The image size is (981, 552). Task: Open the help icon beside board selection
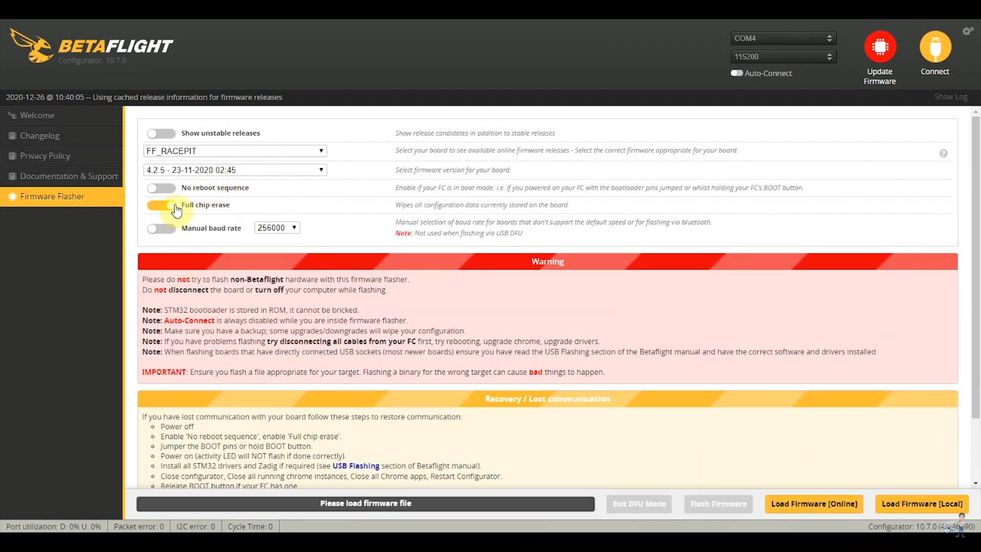(944, 153)
